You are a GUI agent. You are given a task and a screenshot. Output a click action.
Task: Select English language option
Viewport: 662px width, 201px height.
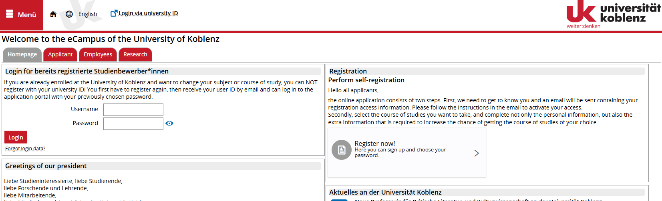coord(88,14)
